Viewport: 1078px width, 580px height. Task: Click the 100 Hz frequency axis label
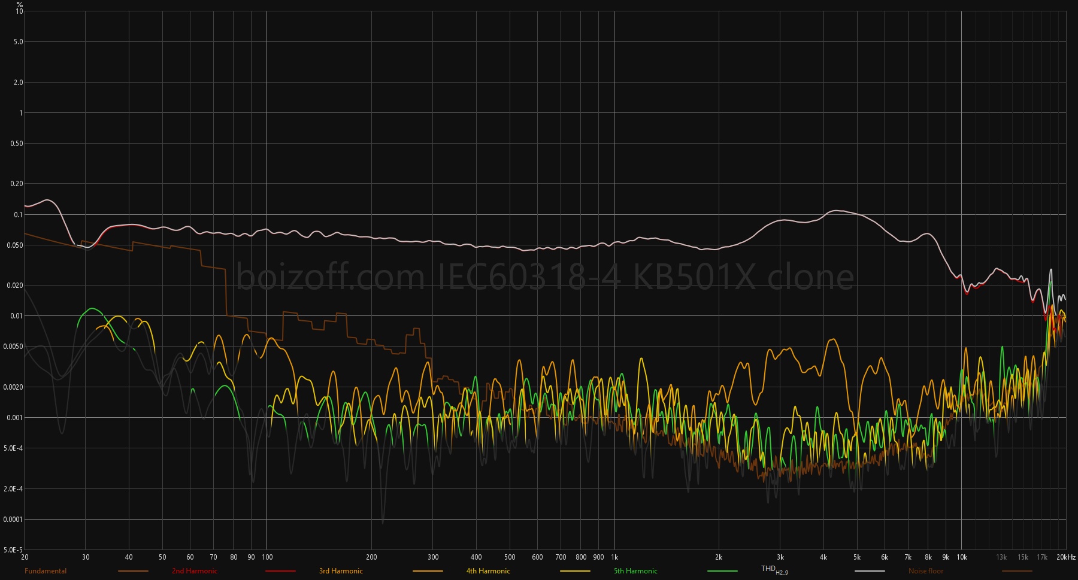(x=267, y=557)
